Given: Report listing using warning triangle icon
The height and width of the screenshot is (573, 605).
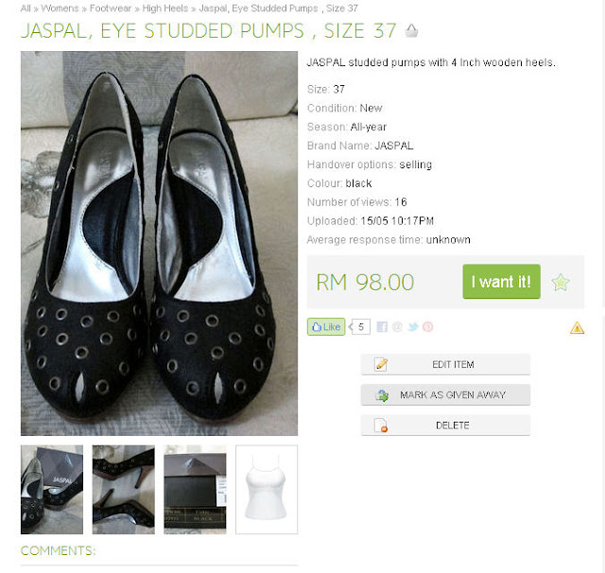Looking at the screenshot, I should (x=577, y=327).
